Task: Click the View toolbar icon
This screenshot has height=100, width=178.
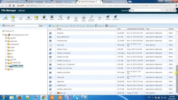Action: point(99,18)
